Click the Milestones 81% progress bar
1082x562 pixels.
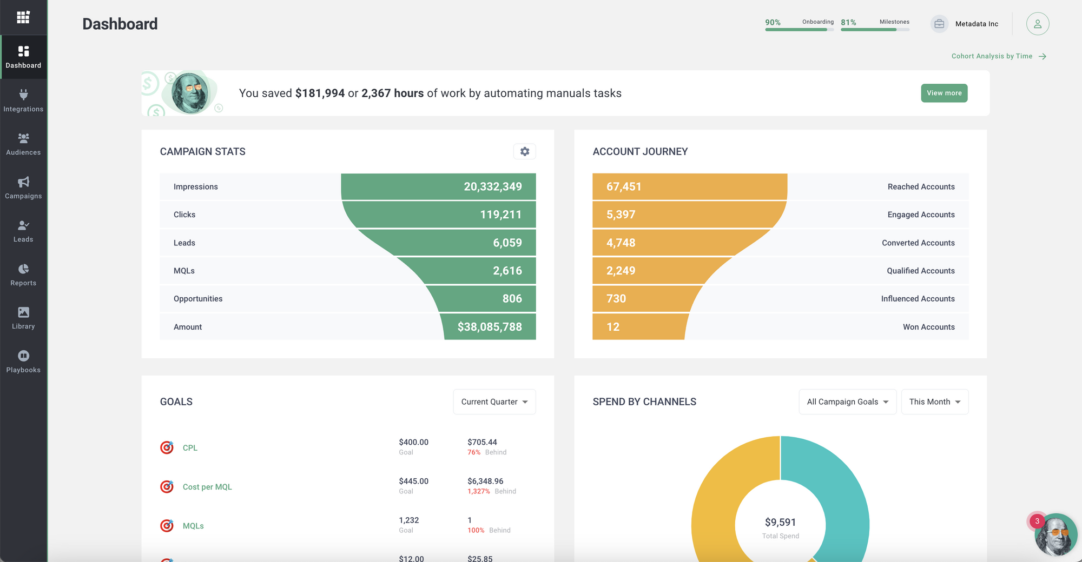[x=875, y=30]
